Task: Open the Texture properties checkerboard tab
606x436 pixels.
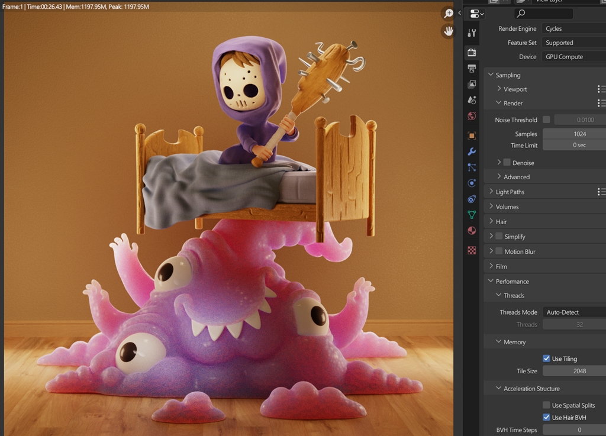Action: coord(472,250)
